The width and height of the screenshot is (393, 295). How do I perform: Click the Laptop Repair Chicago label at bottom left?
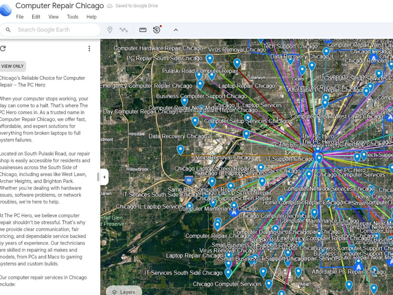pos(194,256)
